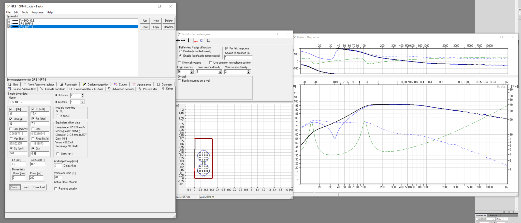Select the vertical move arrow tool
This screenshot has height=223, width=521.
tap(189, 40)
